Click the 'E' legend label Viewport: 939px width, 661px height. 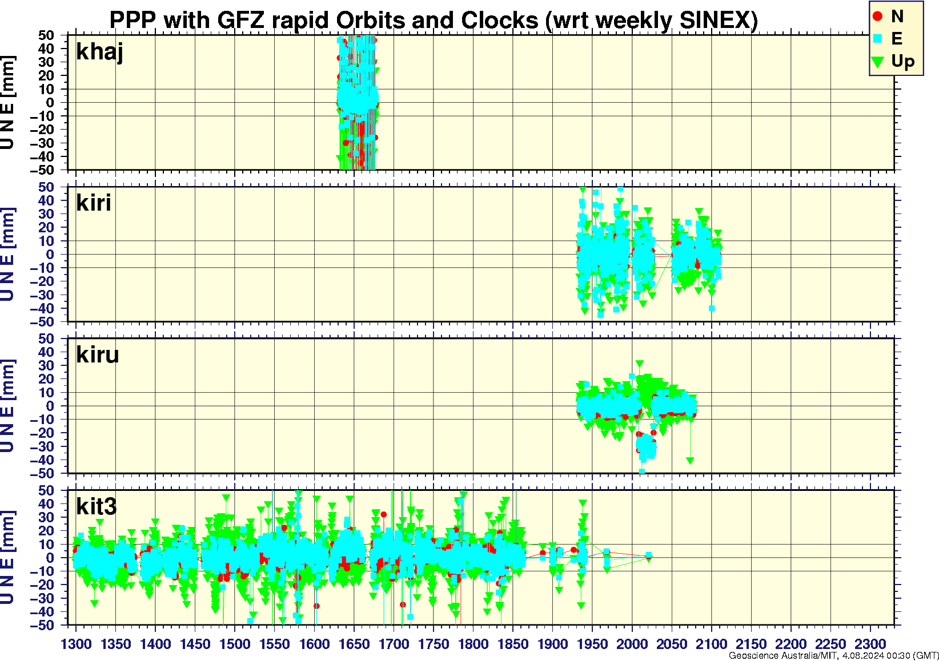tap(896, 39)
